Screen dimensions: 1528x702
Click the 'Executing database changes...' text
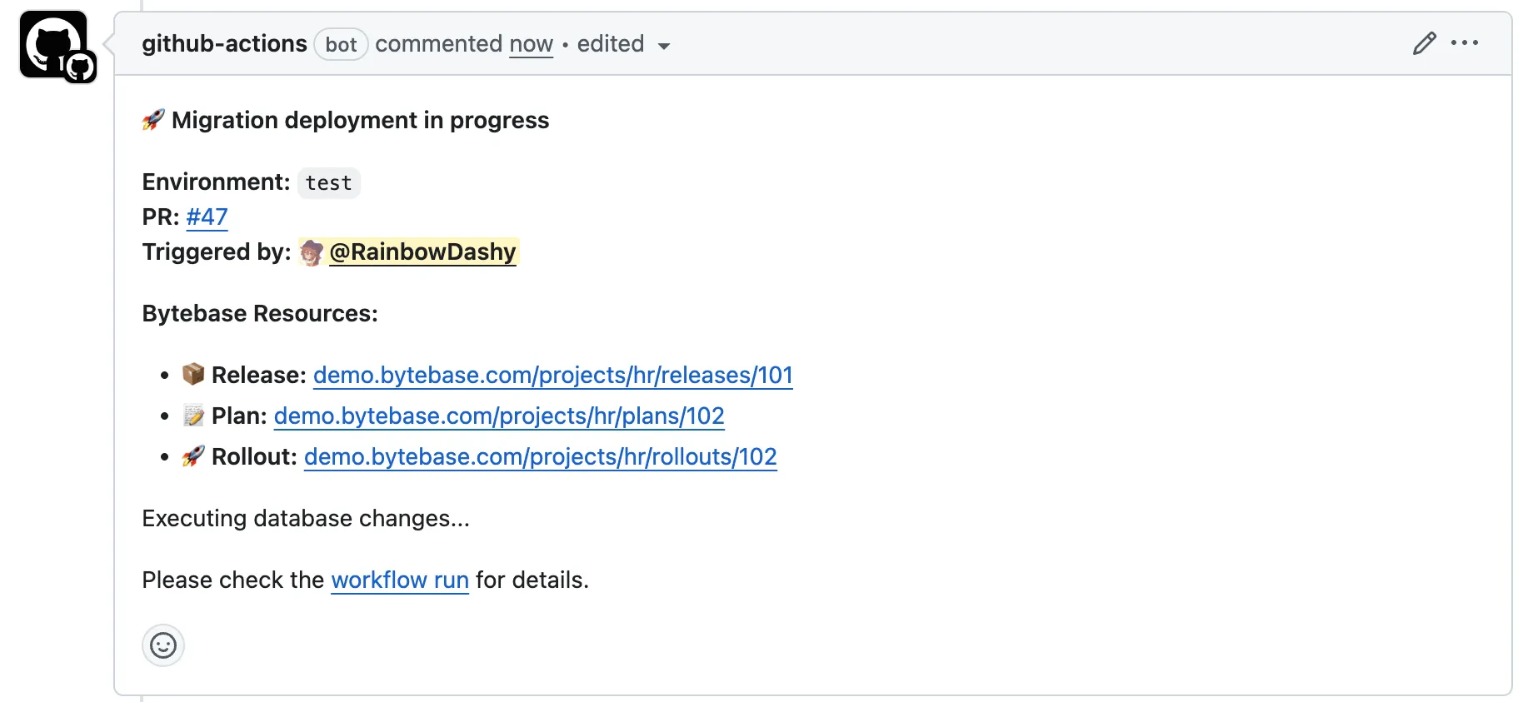pyautogui.click(x=306, y=519)
